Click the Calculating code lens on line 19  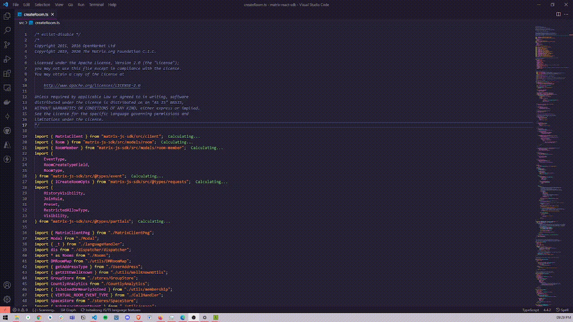(x=184, y=136)
